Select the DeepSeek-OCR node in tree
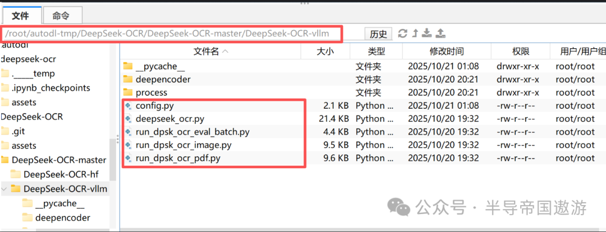This screenshot has height=232, width=606. pyautogui.click(x=31, y=117)
